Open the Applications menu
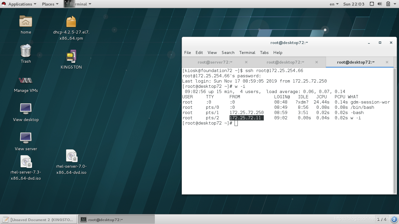 pyautogui.click(x=22, y=4)
